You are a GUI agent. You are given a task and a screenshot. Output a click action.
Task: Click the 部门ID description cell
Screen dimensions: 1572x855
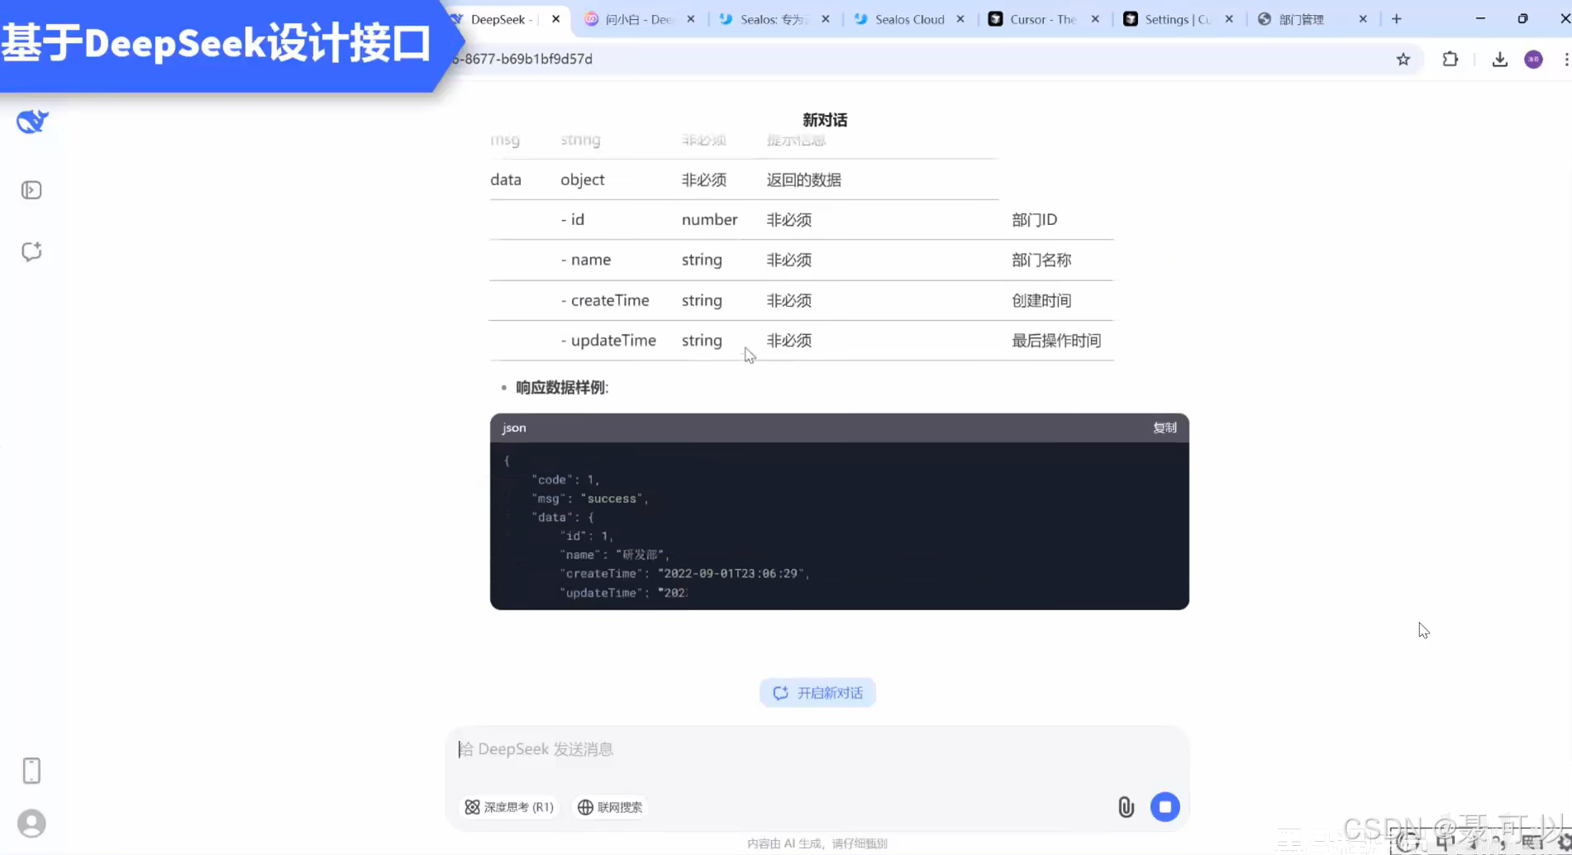[1035, 220]
